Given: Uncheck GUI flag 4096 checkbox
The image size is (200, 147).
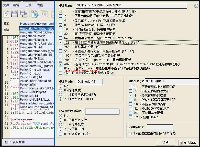Looking at the screenshot, I should pyautogui.click(x=60, y=64).
